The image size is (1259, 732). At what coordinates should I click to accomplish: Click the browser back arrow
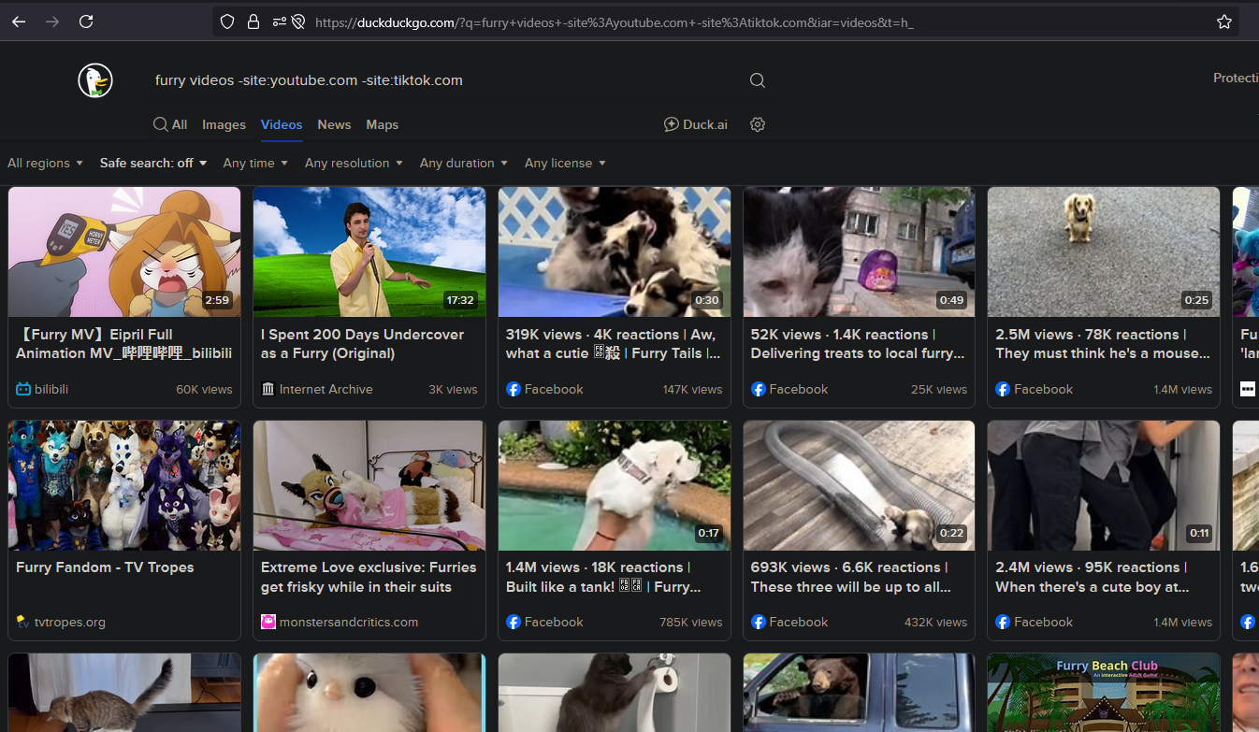pos(19,22)
